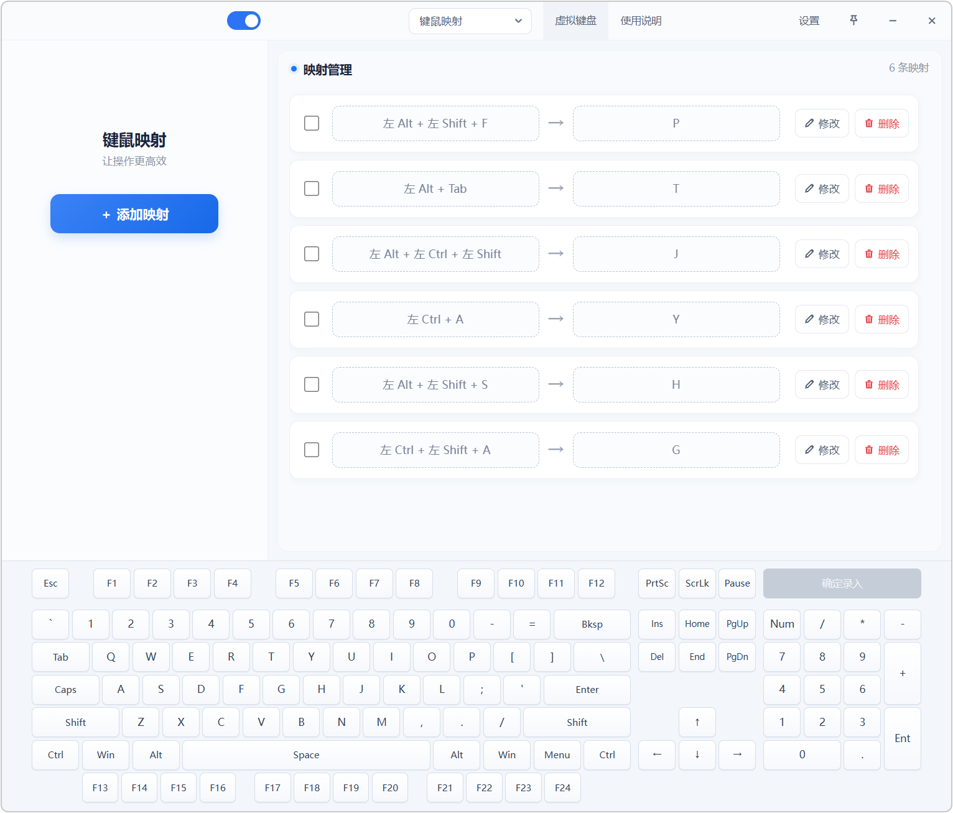Click the down arrow key on virtual keyboard
This screenshot has width=953, height=813.
pos(697,755)
